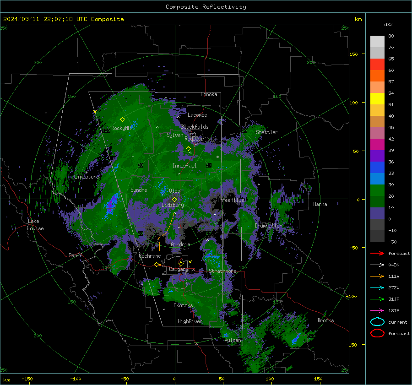Image resolution: width=412 pixels, height=385 pixels.
Task: Click the Ponoka city label
Action: coord(209,94)
